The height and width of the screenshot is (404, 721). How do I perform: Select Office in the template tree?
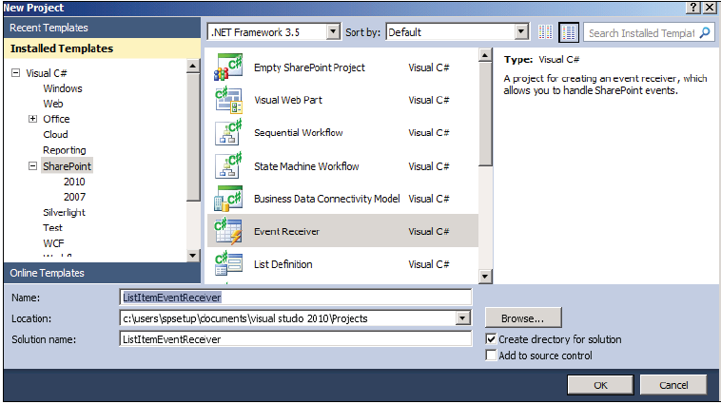(56, 119)
